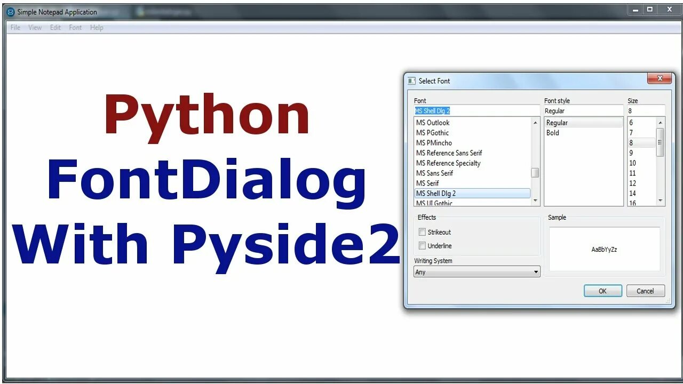
Task: Click size list scroll up arrow
Action: point(661,123)
